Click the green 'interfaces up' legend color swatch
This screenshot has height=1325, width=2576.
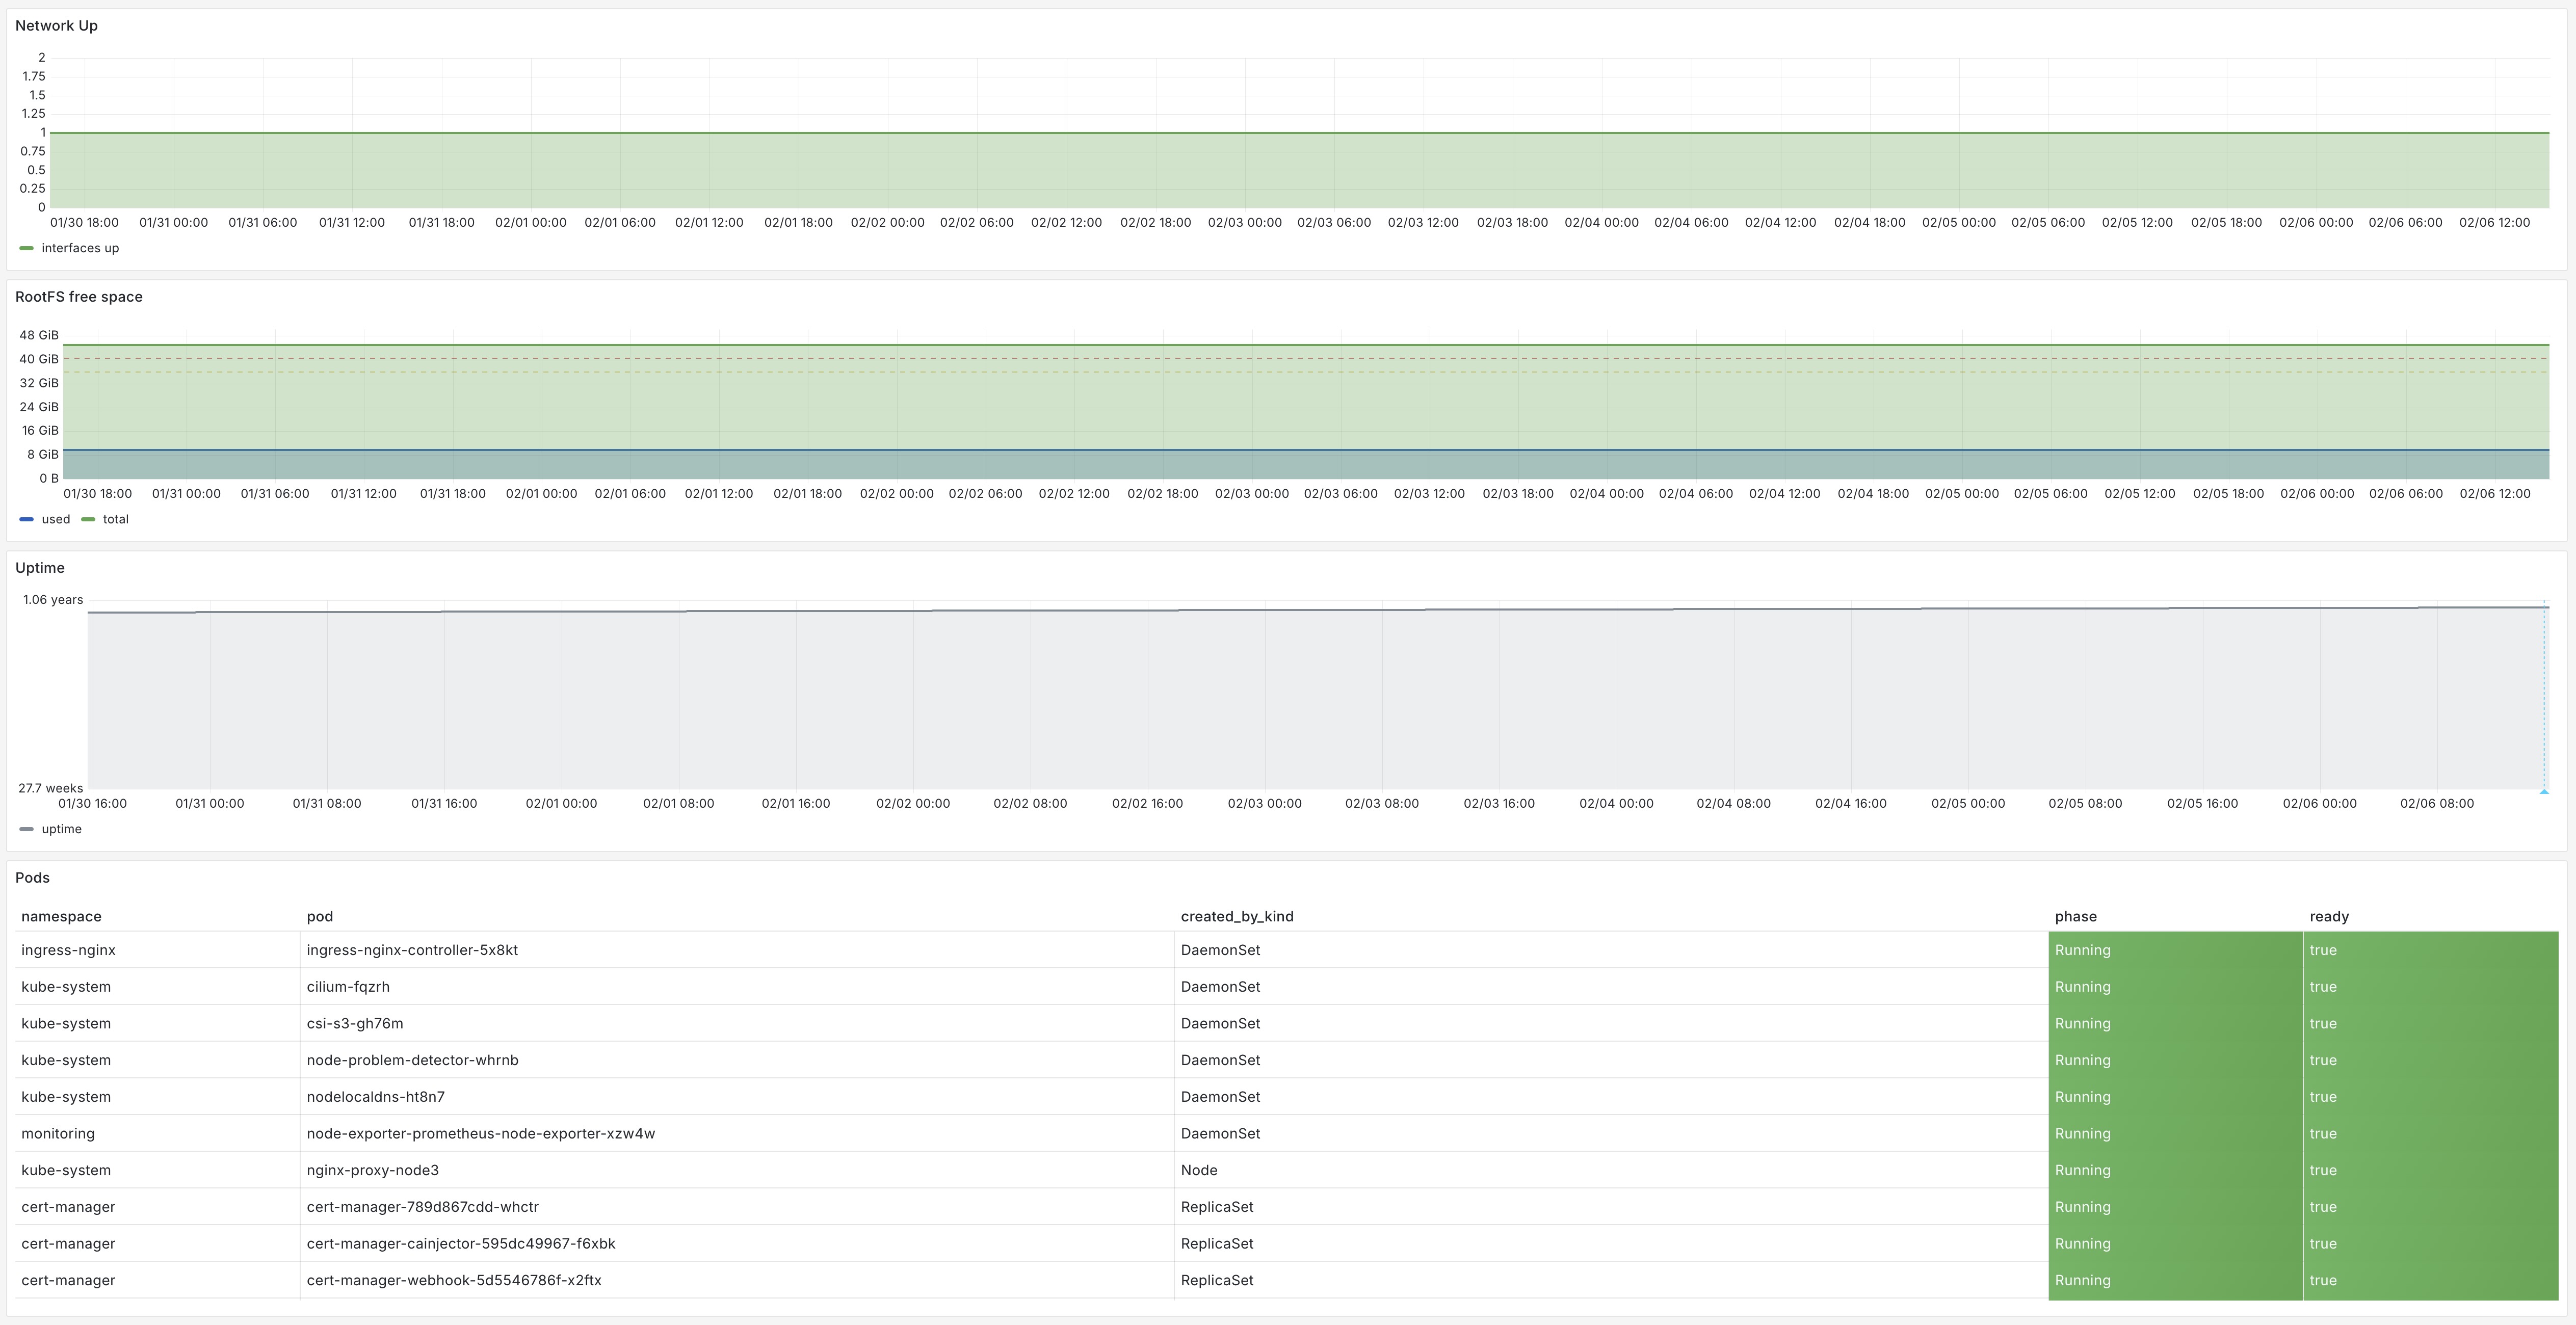(x=26, y=248)
